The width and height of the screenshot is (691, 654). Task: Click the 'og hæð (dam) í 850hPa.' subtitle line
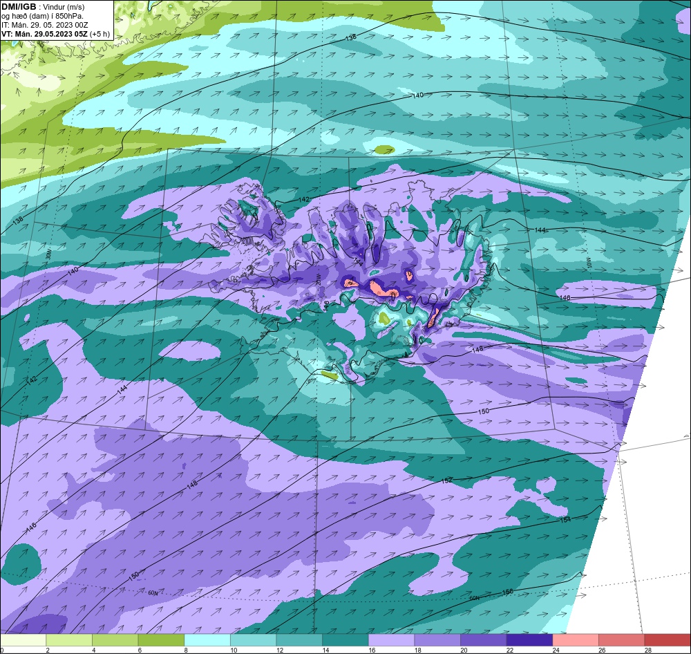point(42,16)
